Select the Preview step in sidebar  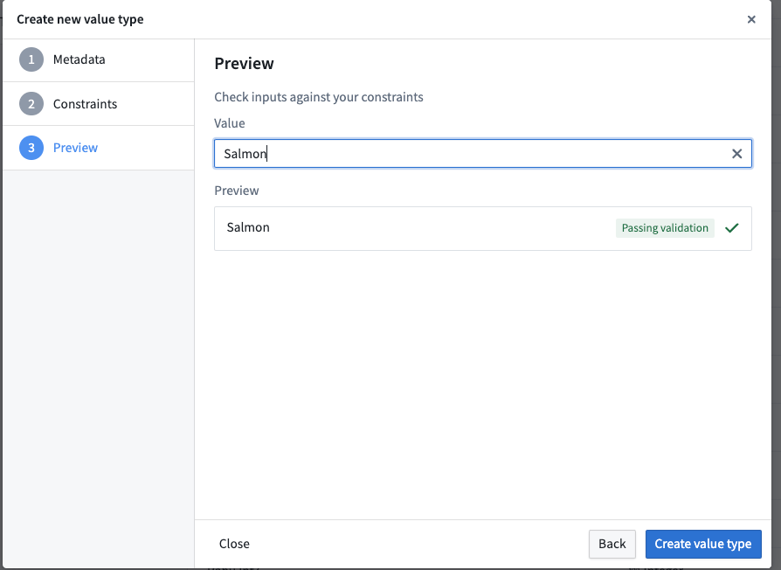click(x=75, y=148)
